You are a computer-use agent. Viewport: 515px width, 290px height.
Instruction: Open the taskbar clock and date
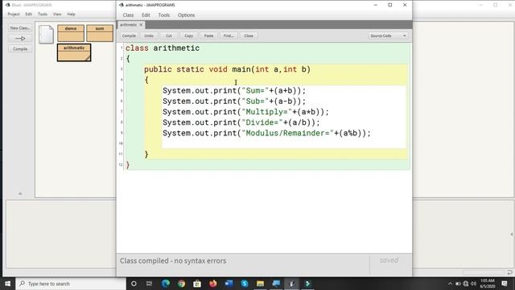(488, 284)
